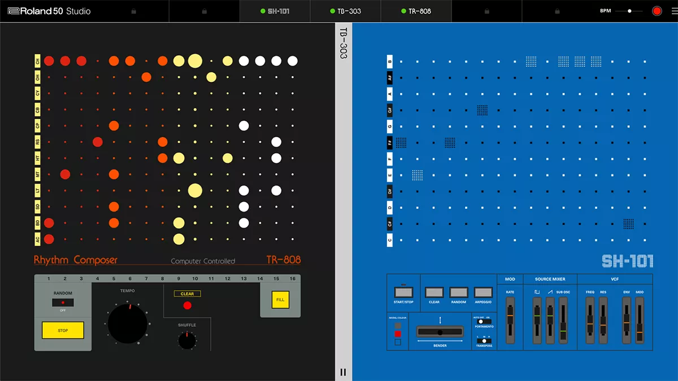Viewport: 678px width, 381px height.
Task: Click the sawtooth wave icon in SOURCE MIXER
Action: click(550, 292)
